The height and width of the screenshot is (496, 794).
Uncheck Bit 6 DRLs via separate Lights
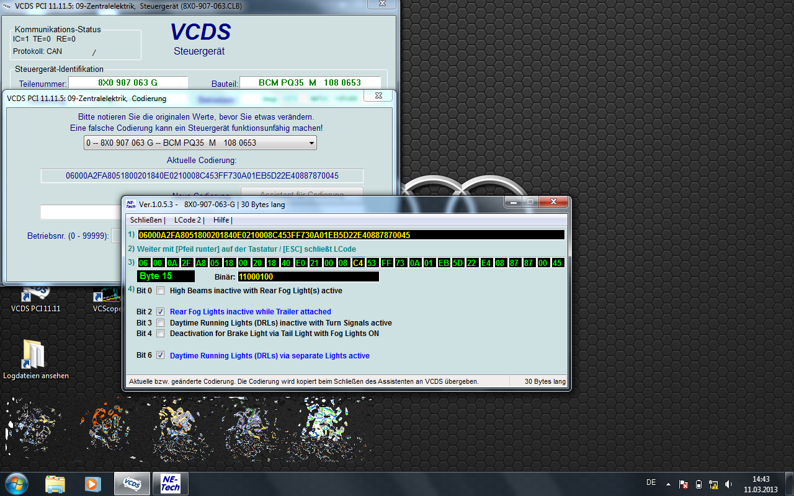tap(161, 356)
